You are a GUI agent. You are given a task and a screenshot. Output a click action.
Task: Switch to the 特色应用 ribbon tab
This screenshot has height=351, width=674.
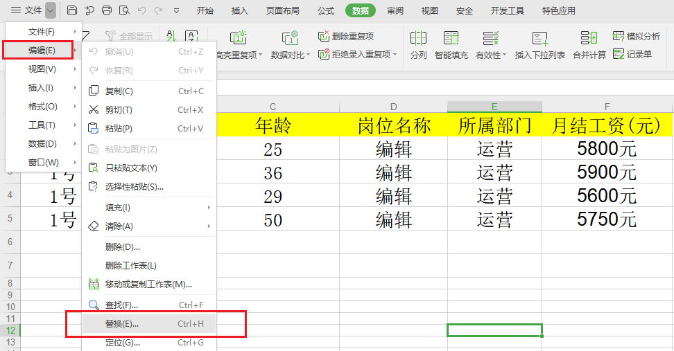click(x=559, y=10)
